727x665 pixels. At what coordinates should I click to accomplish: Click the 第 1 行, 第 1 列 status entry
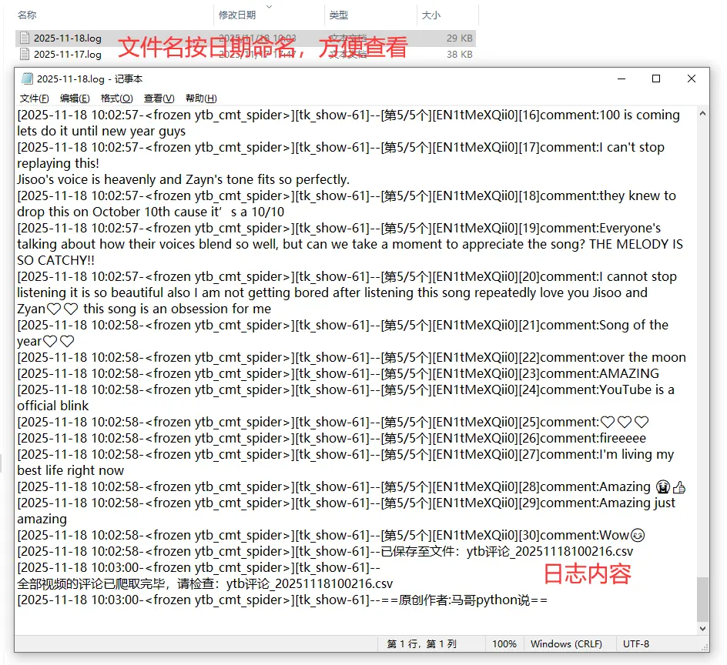(x=421, y=643)
